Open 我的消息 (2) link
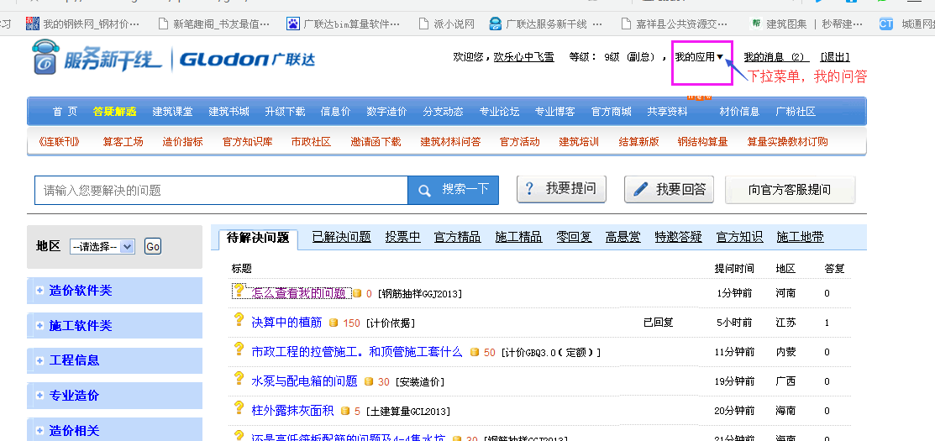This screenshot has height=441, width=935. pyautogui.click(x=775, y=57)
